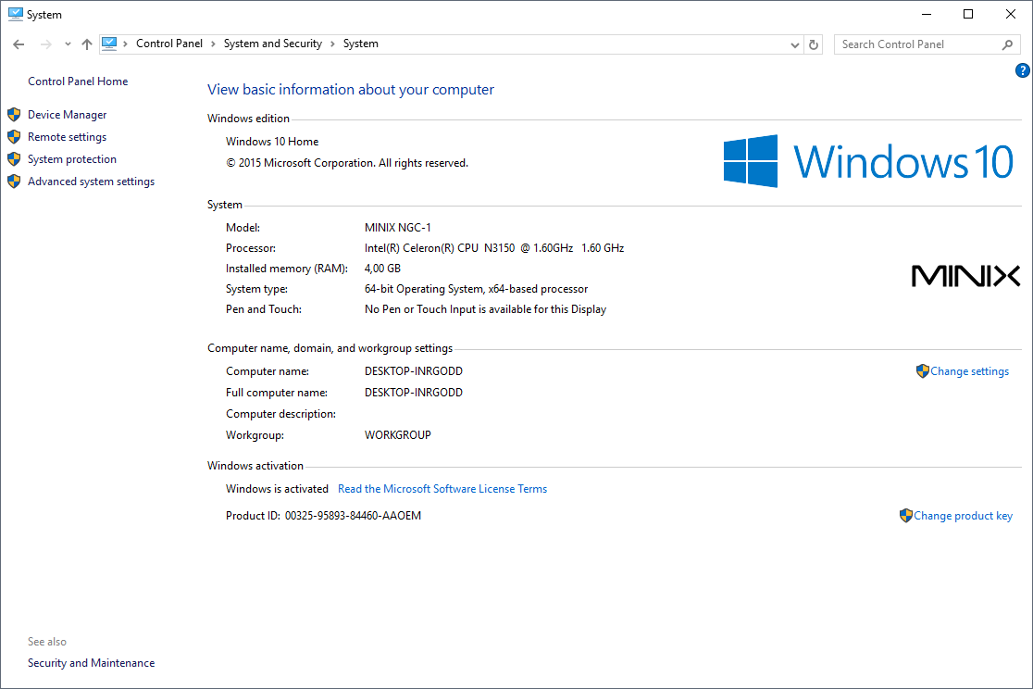1033x689 pixels.
Task: Expand chevron after System and Security
Action: [332, 44]
